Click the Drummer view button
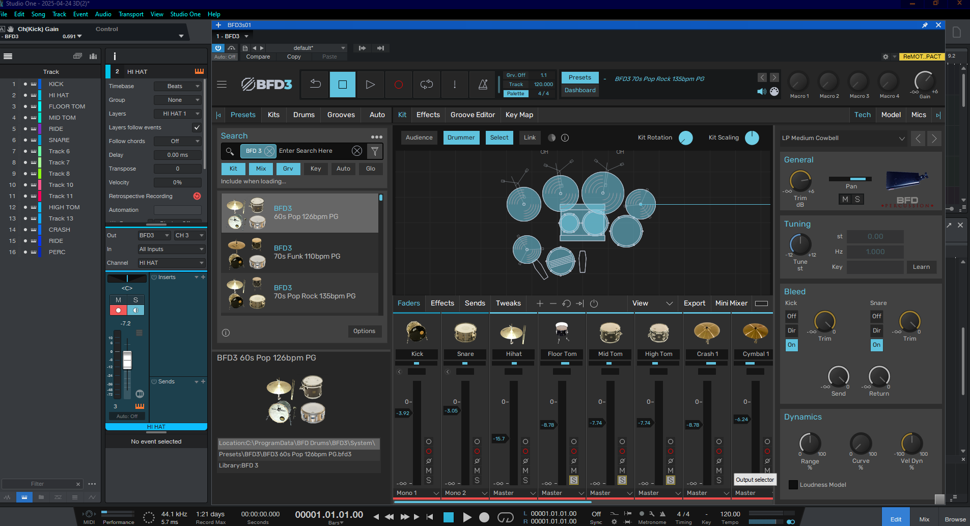 [461, 137]
